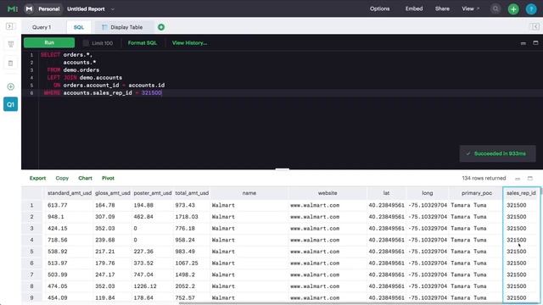Toggle the right panel collapse icon
The image size is (543, 305).
point(535,26)
